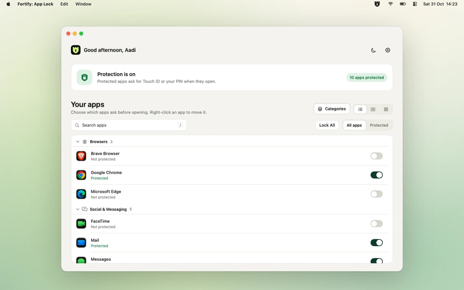Click the Brave Browser app icon
464x290 pixels.
tap(81, 156)
